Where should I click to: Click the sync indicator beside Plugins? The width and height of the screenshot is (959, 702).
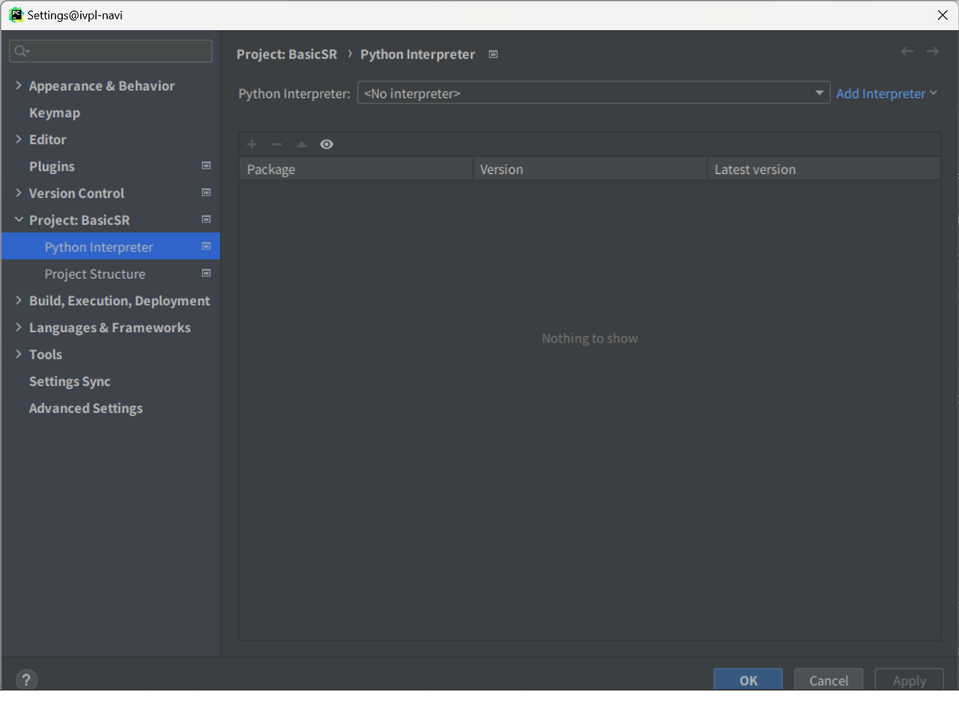pos(205,166)
